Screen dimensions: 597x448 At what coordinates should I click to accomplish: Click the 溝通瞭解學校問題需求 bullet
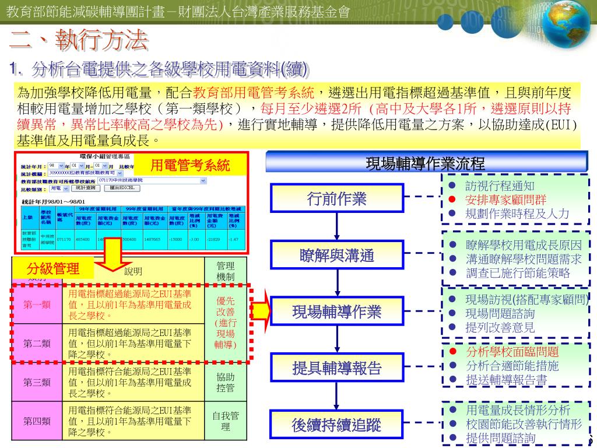pyautogui.click(x=524, y=259)
